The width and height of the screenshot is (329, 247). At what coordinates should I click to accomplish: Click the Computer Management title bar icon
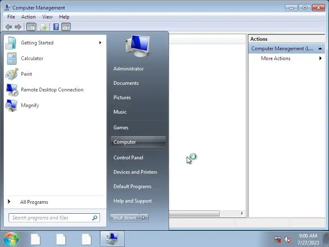tap(7, 7)
